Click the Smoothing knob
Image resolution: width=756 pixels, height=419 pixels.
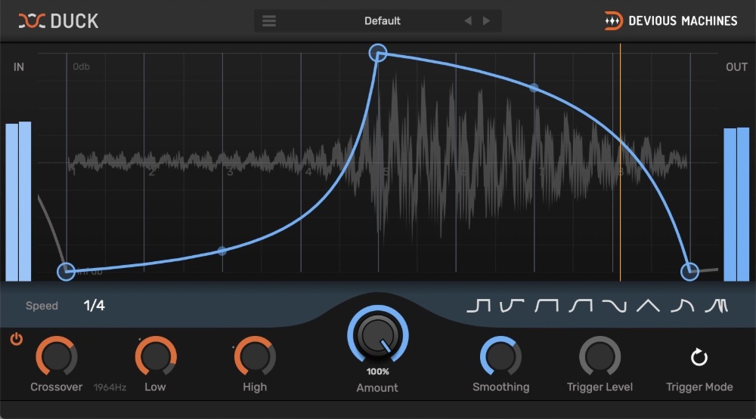pos(501,356)
